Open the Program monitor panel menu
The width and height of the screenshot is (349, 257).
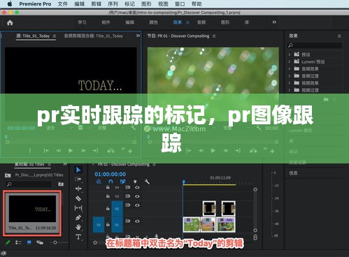214,36
